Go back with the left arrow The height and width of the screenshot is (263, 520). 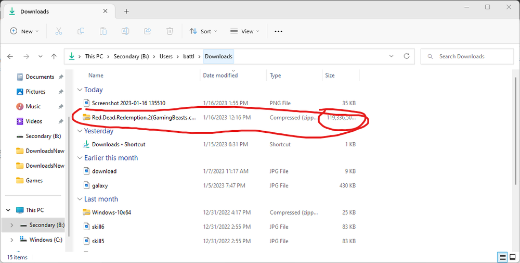pos(10,56)
